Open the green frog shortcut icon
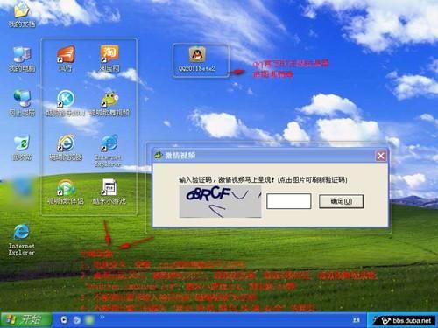The image size is (438, 328). (109, 99)
